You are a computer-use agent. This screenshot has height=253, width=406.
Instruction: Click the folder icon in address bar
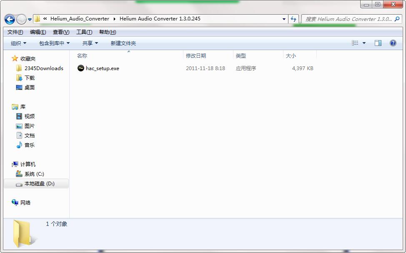tap(38, 19)
